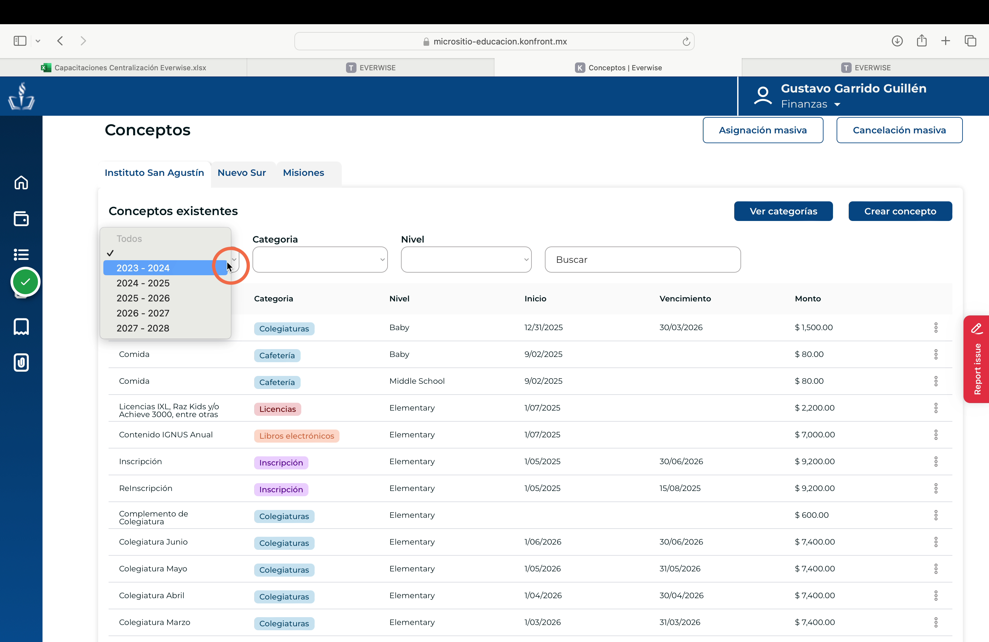The width and height of the screenshot is (989, 642).
Task: Open the Categoria filter dropdown
Action: click(320, 260)
